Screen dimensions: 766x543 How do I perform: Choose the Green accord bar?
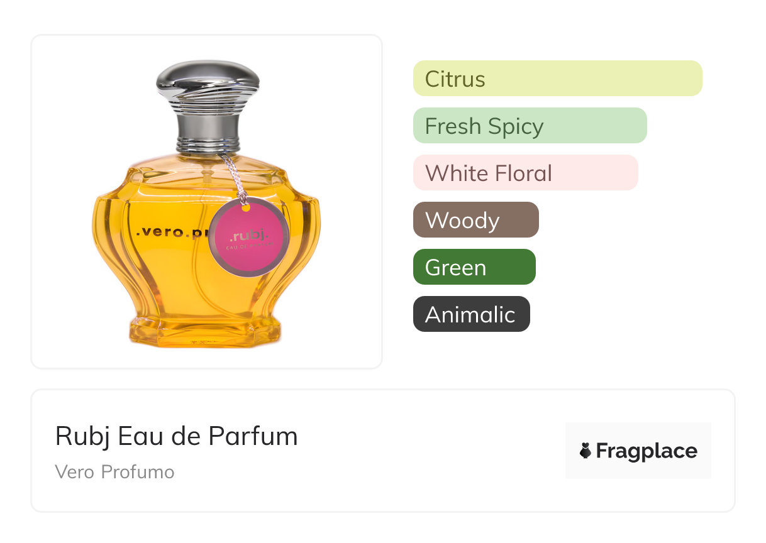pos(474,267)
